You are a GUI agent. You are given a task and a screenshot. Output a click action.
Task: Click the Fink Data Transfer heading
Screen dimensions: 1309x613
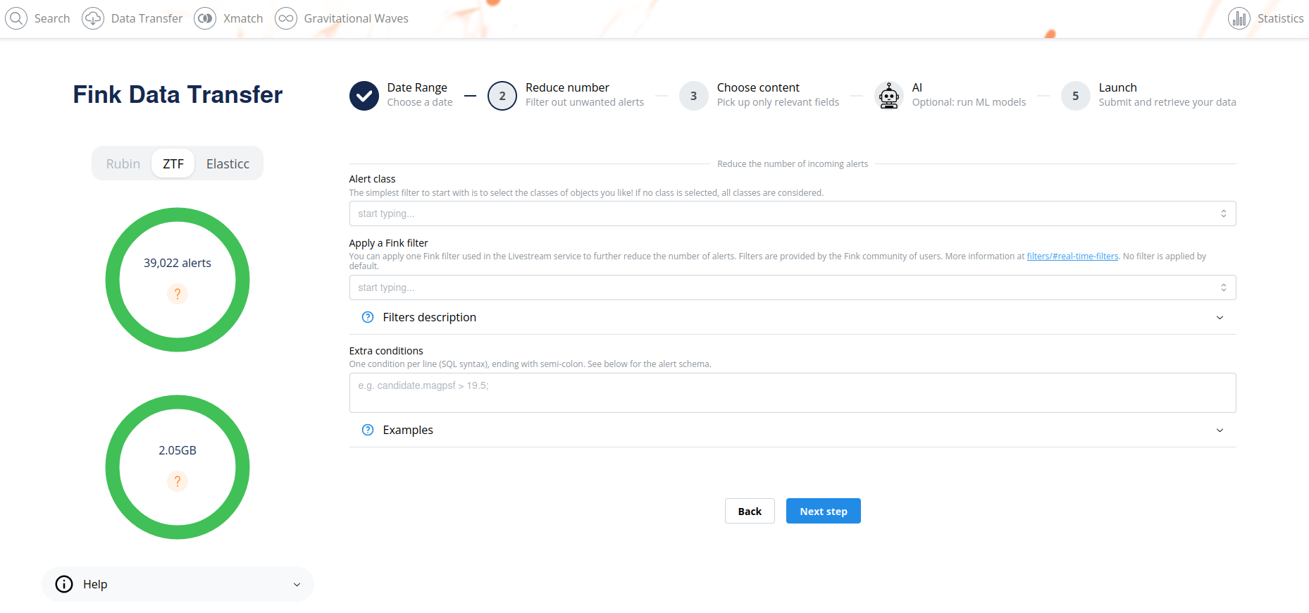[178, 94]
